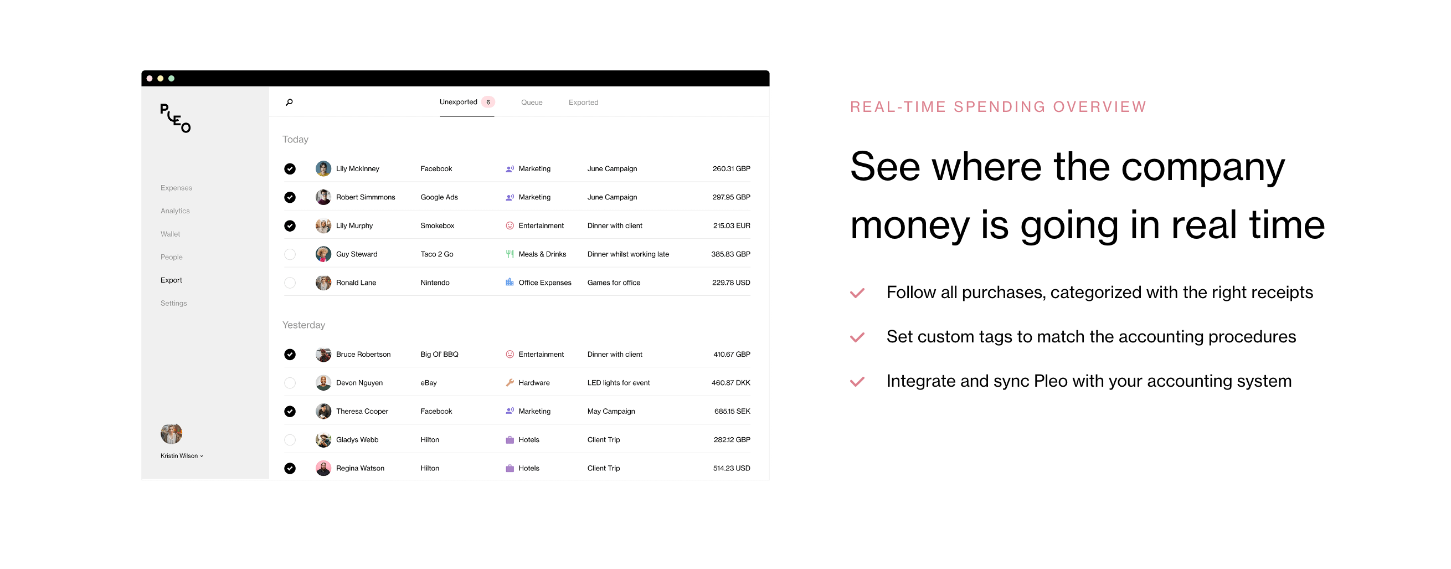The height and width of the screenshot is (569, 1451).
Task: Expand the Kristin Wilson account menu
Action: (x=182, y=457)
